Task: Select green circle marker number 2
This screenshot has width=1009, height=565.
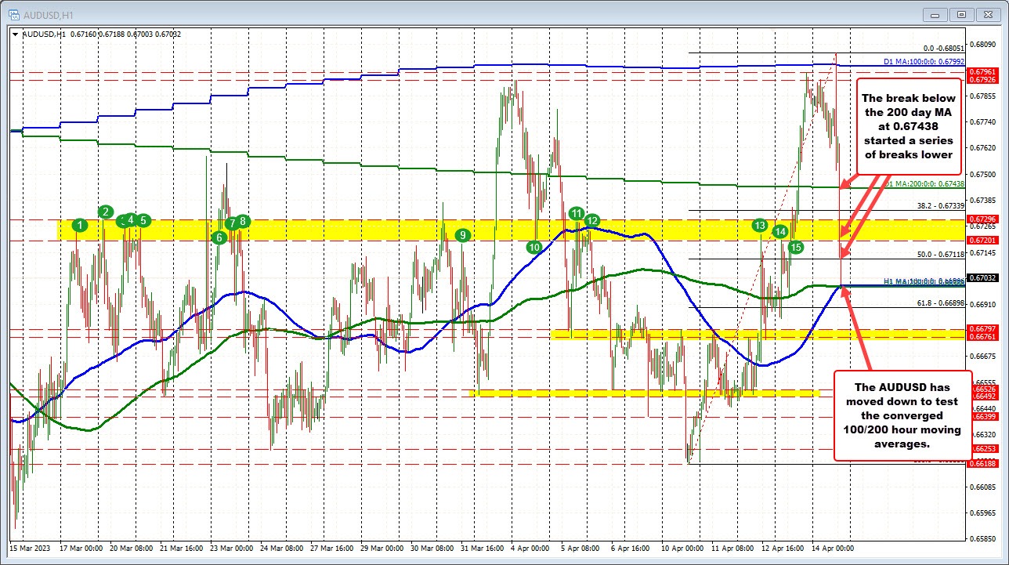Action: tap(107, 212)
